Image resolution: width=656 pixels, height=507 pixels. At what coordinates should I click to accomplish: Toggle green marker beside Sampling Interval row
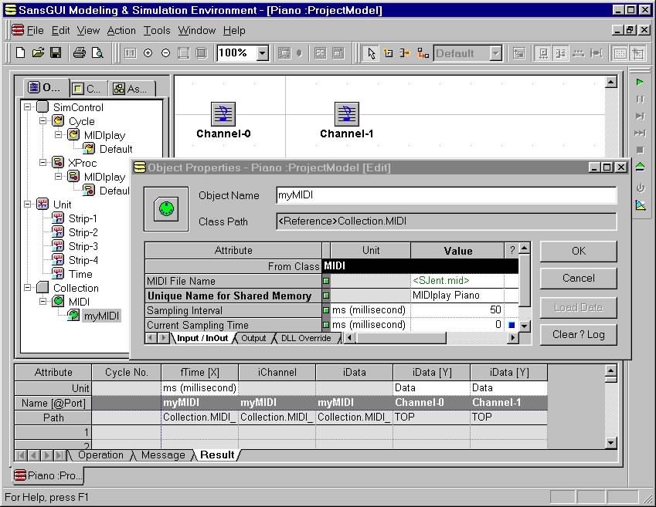coord(326,310)
